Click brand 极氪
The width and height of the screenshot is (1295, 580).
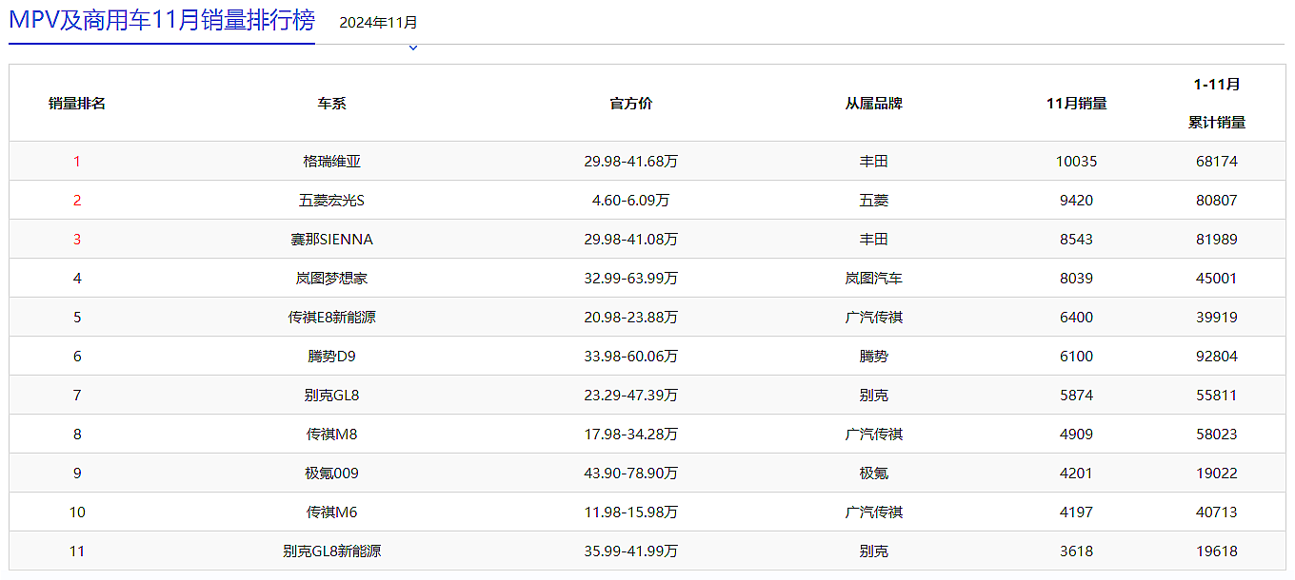874,474
